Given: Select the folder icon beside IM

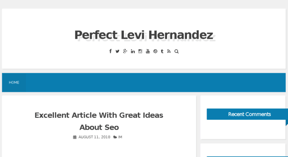Looking at the screenshot, I should point(115,137).
